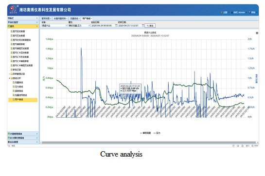Click the search magnifier query button
The height and width of the screenshot is (176, 265).
pyautogui.click(x=150, y=26)
